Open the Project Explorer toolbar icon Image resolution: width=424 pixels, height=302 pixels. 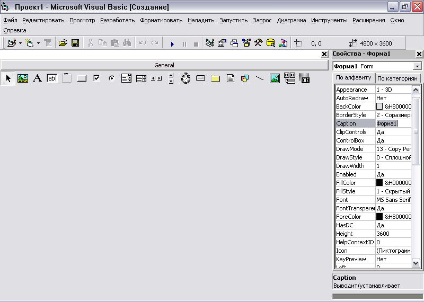coord(210,43)
